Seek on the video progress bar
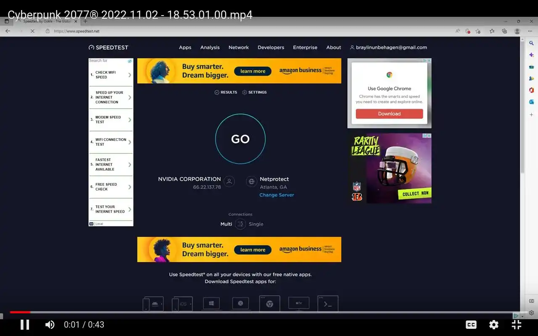Viewport: 538px width, 336px height. (x=269, y=312)
